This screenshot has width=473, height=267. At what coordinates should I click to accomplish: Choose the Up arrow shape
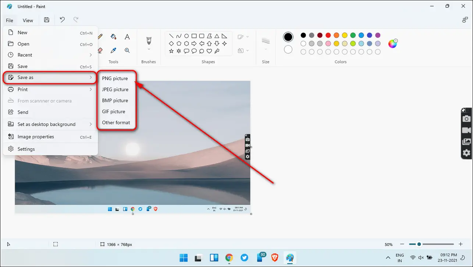click(x=209, y=43)
